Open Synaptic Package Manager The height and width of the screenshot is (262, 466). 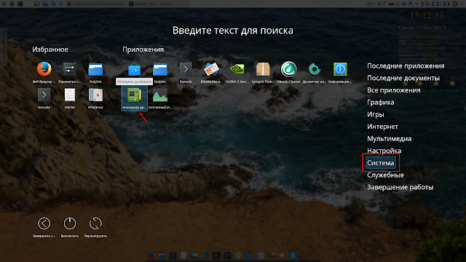pos(263,70)
